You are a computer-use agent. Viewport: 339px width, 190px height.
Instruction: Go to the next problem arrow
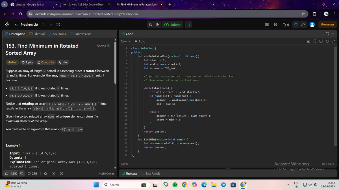click(x=51, y=24)
